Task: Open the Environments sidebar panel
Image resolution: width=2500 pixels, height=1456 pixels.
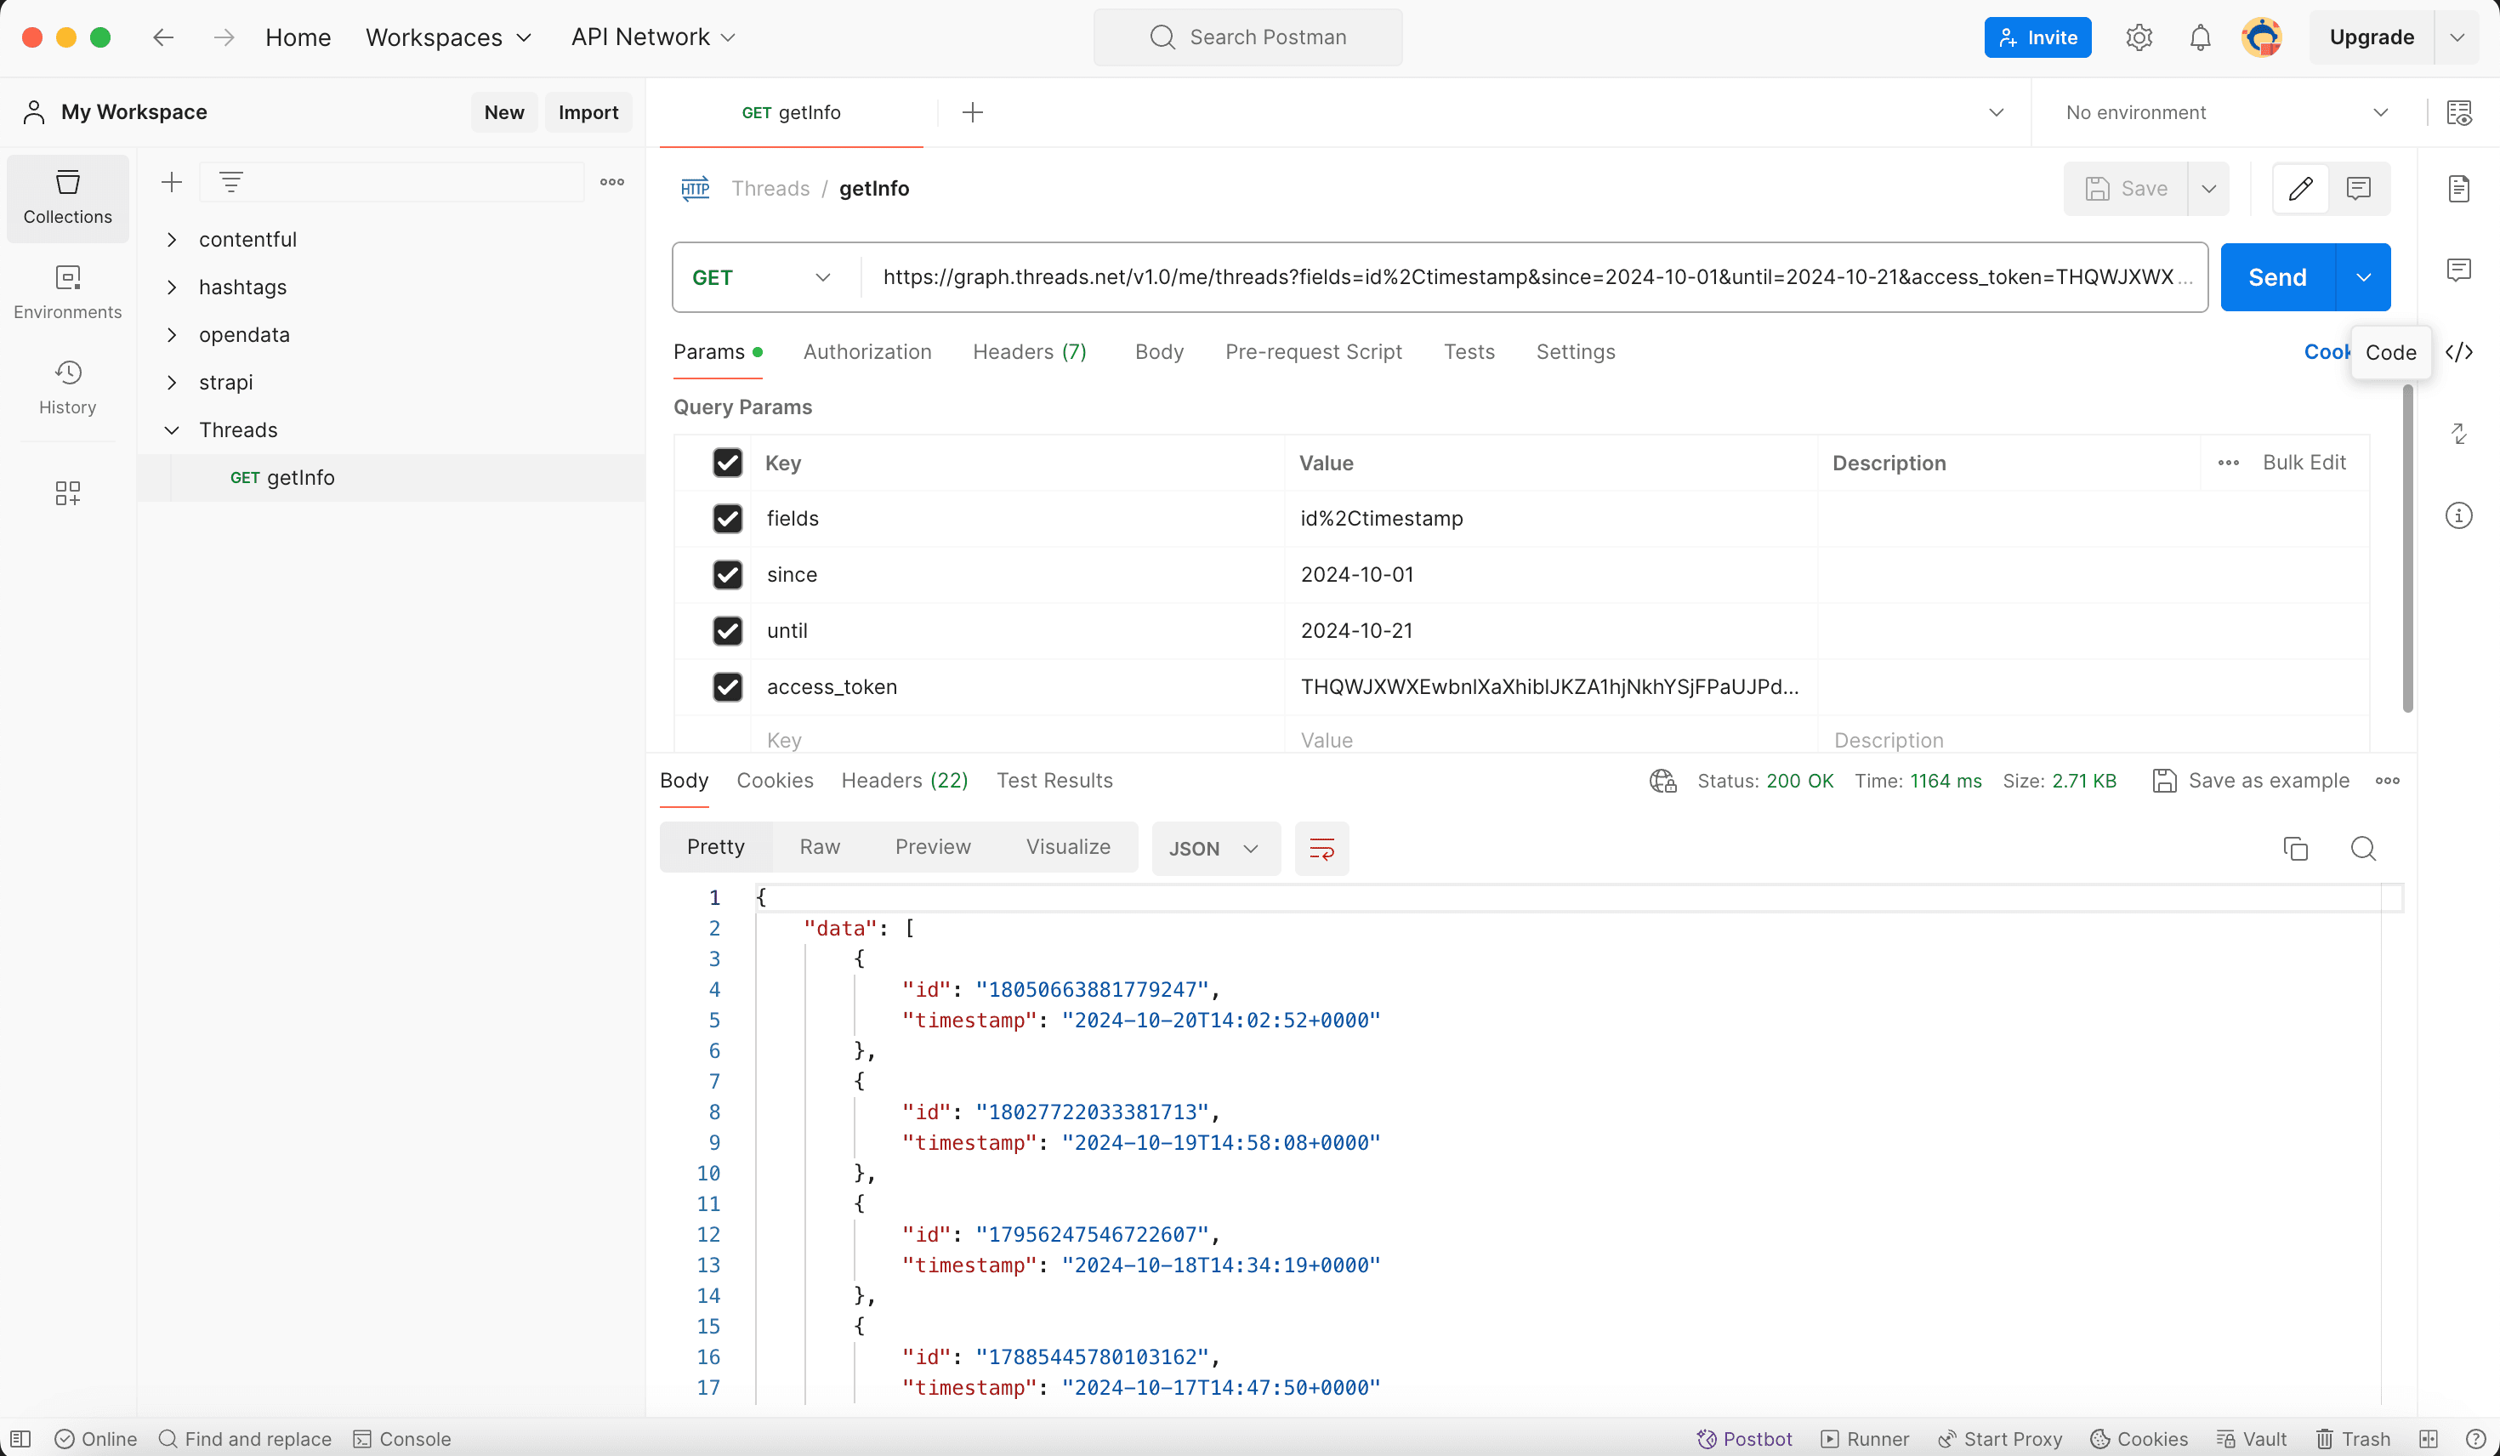Action: 66,292
